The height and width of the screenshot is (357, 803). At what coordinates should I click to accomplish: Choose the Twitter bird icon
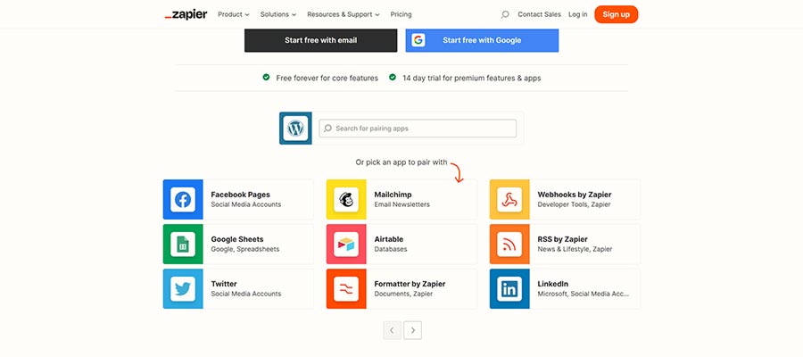coord(183,288)
